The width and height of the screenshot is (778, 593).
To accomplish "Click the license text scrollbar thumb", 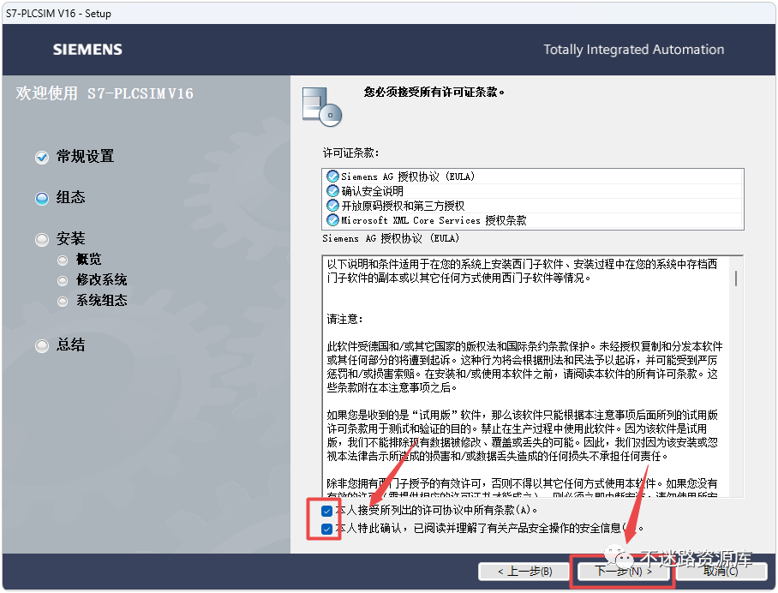I will 736,279.
